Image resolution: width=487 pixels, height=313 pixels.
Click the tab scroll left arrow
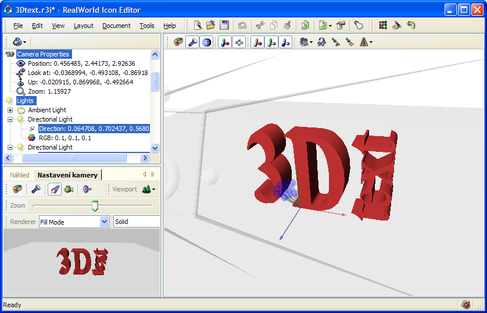145,175
